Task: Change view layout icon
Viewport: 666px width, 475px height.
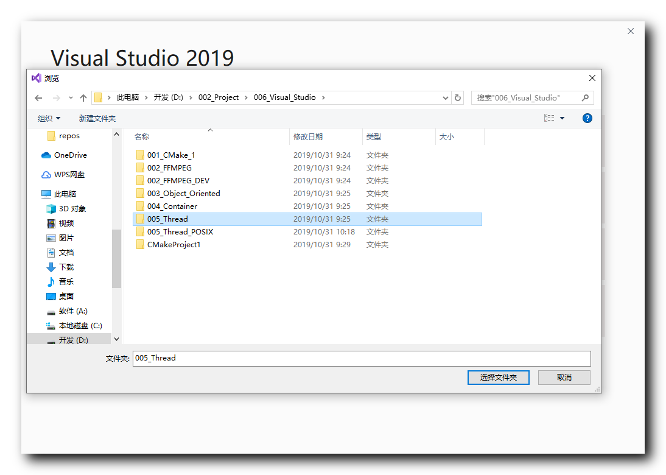Action: pos(549,118)
